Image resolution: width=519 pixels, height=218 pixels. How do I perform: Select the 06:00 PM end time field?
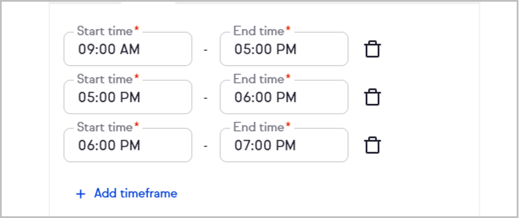coord(284,97)
